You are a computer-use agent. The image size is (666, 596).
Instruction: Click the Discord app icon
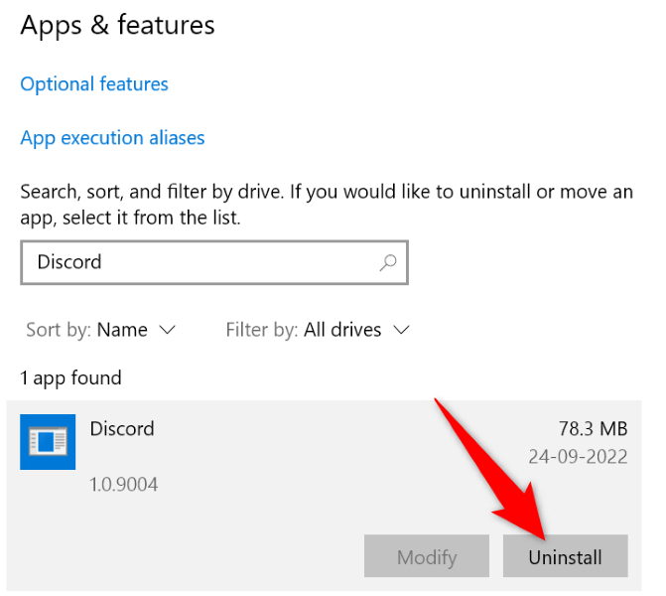click(x=48, y=441)
